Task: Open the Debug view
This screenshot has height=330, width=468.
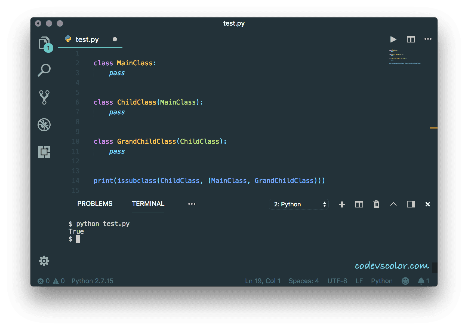Action: point(44,125)
